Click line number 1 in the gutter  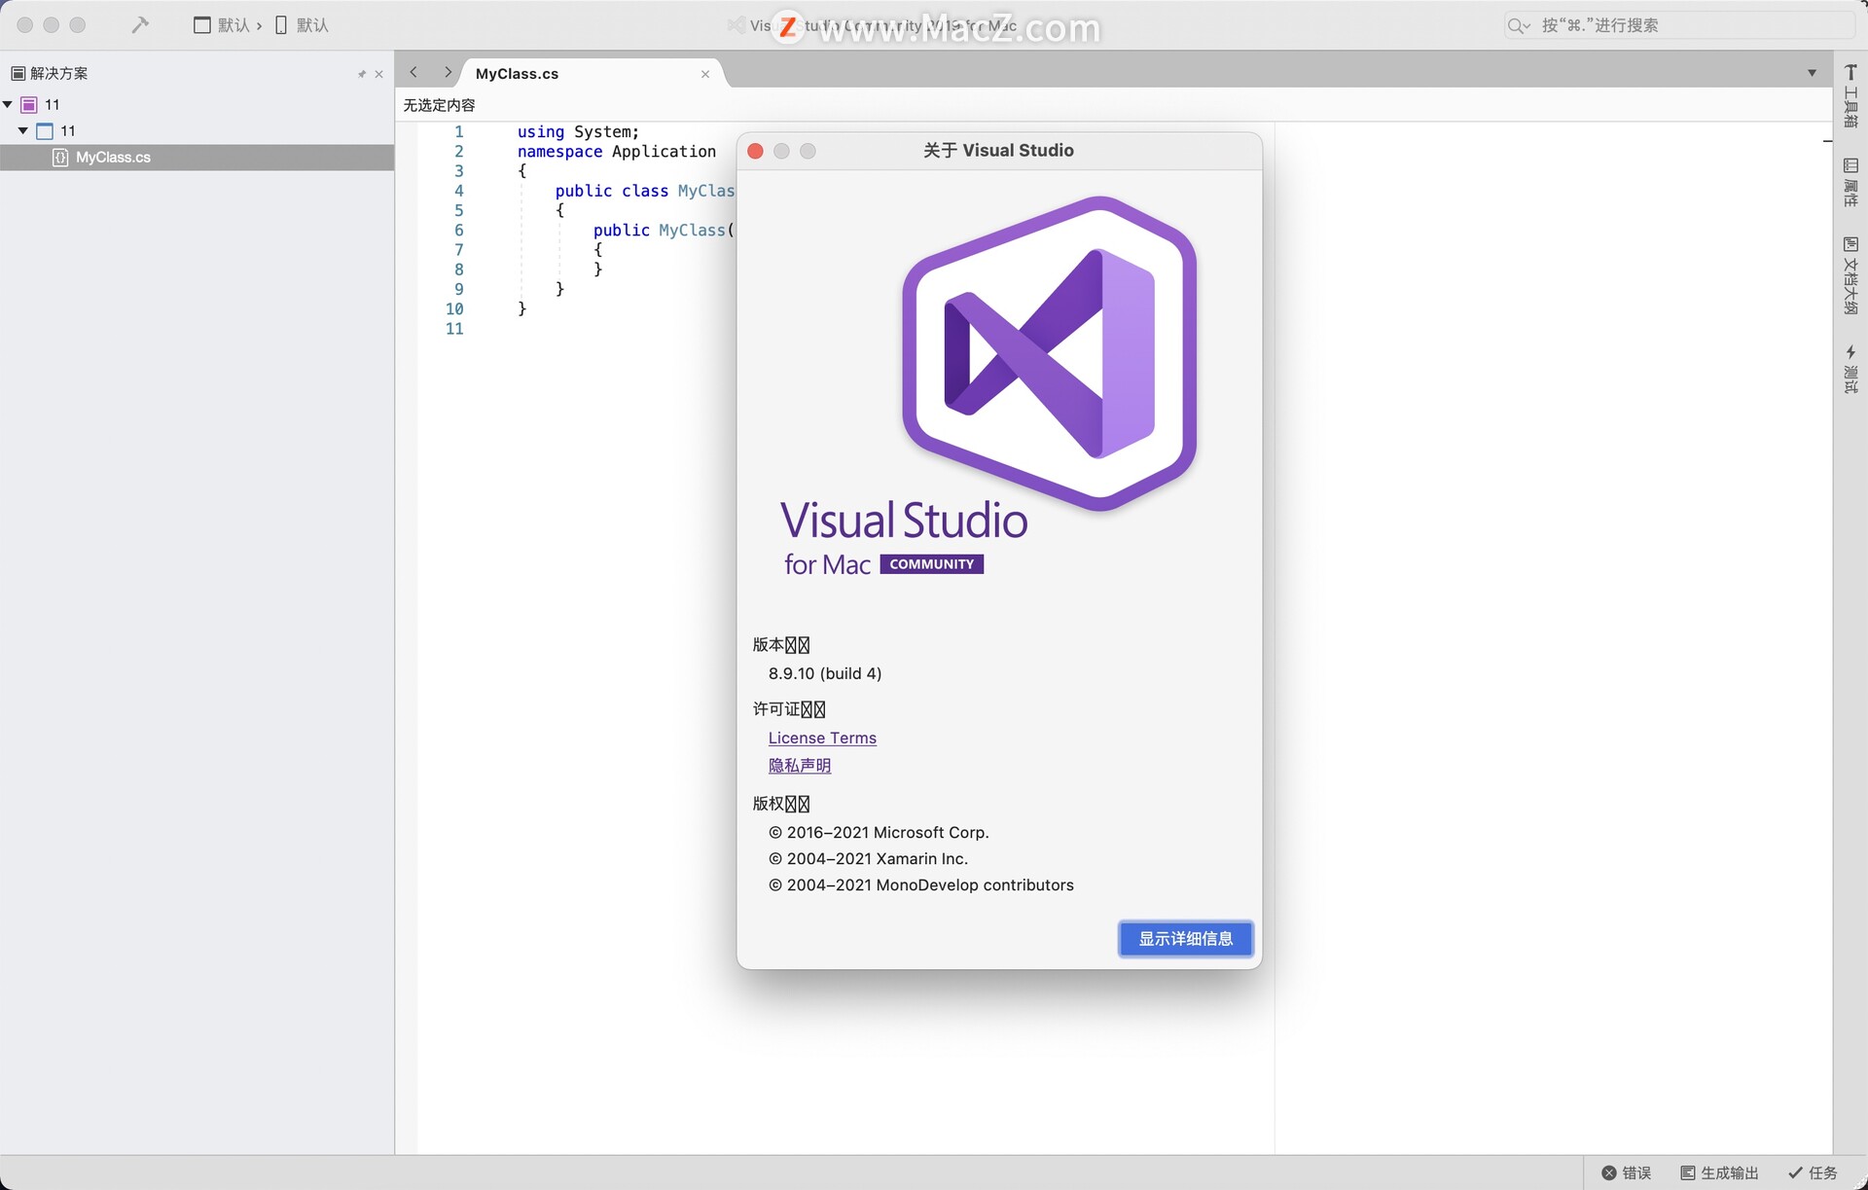pos(458,131)
